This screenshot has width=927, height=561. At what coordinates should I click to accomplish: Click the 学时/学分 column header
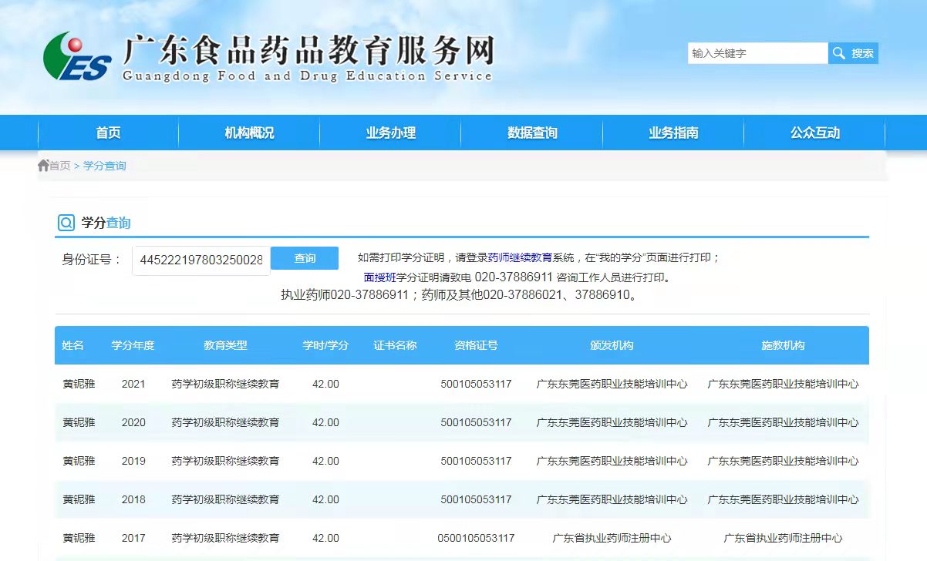coord(325,345)
